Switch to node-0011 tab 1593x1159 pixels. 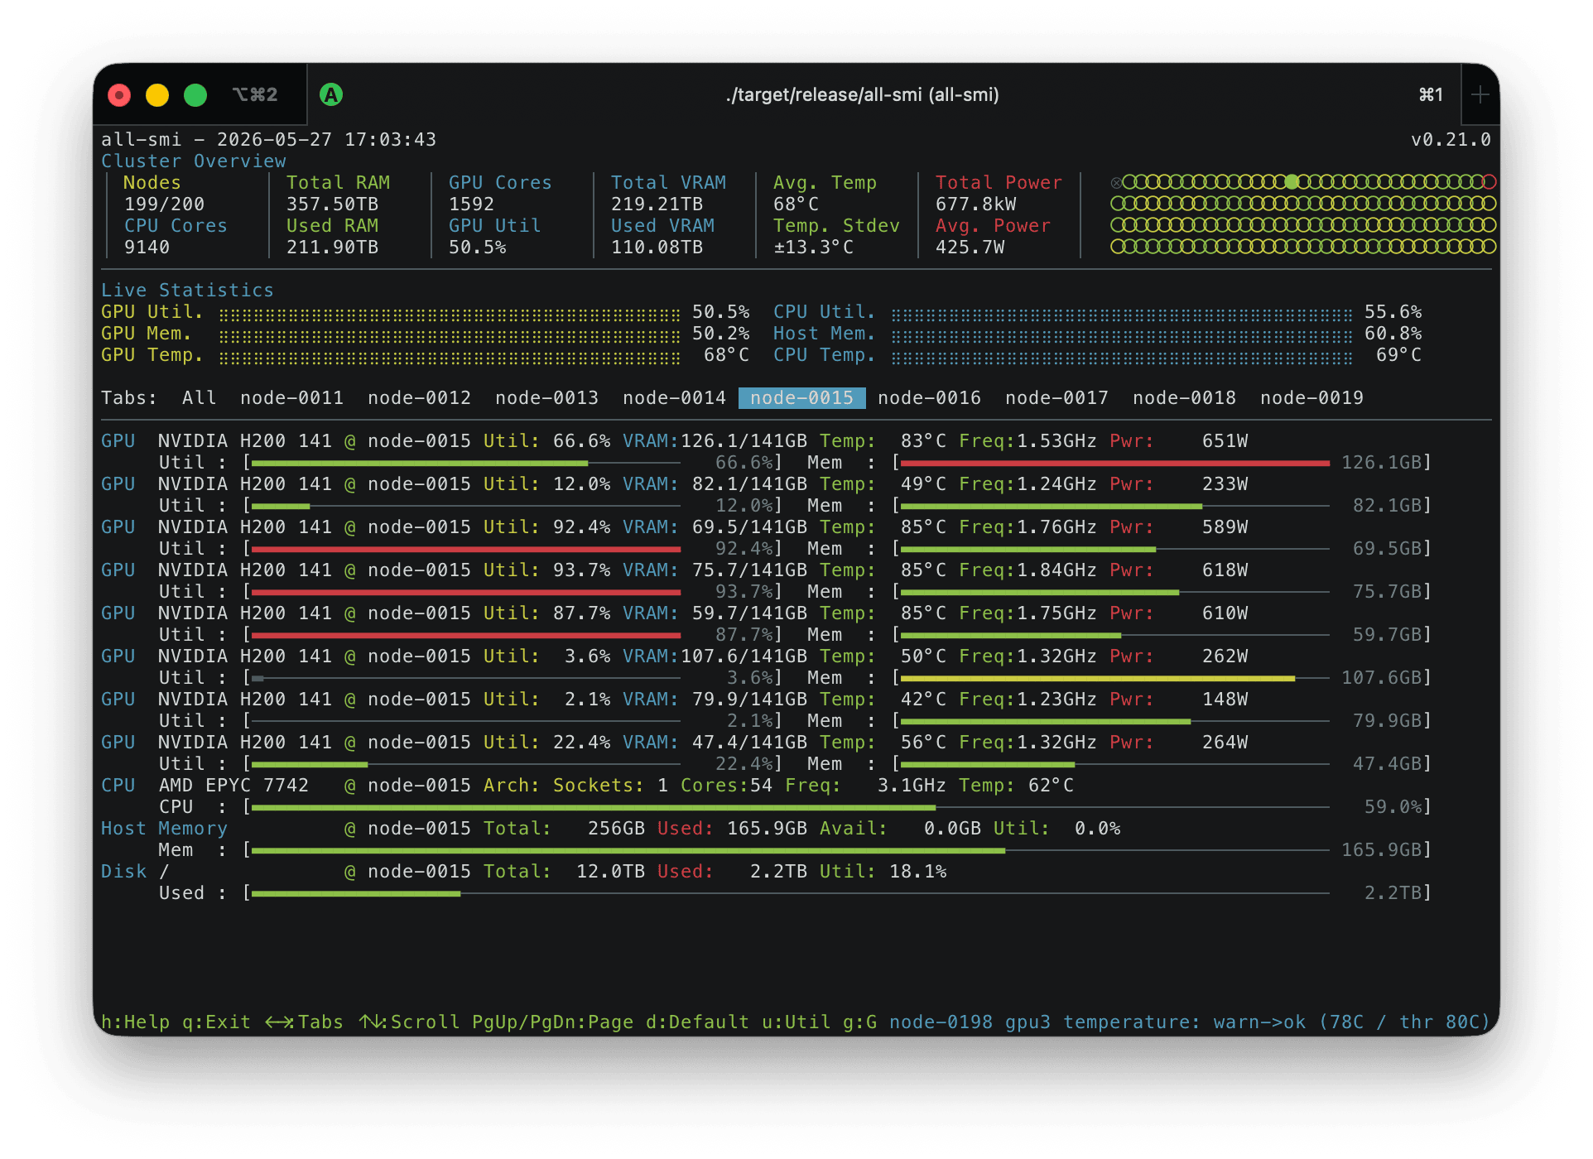point(292,398)
